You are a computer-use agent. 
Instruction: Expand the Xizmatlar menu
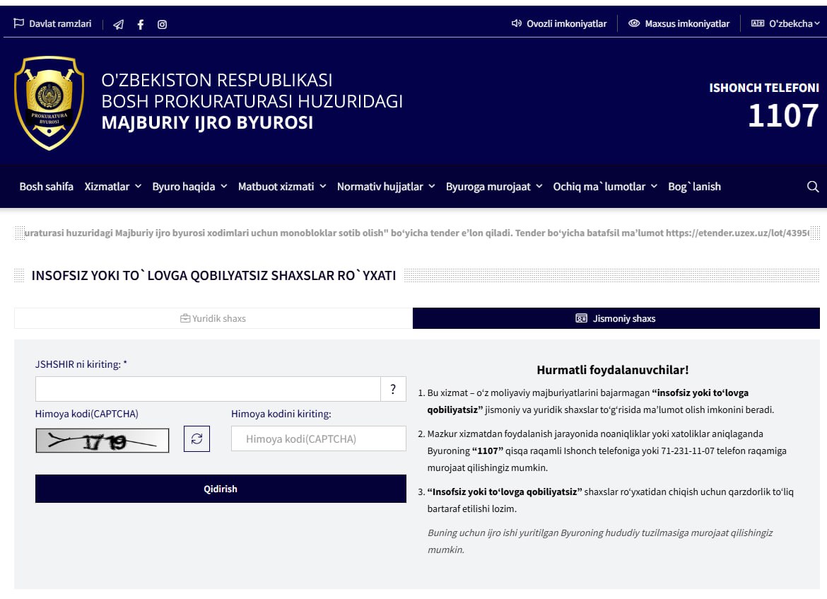coord(112,187)
